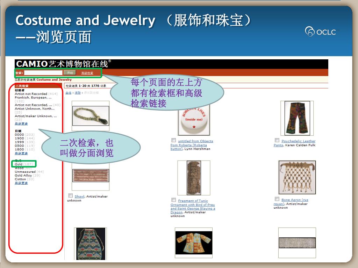The width and height of the screenshot is (358, 268).
Task: Filter by date 0500
Action: (24, 146)
